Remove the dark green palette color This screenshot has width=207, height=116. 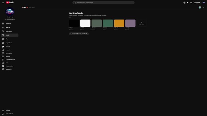point(105,30)
